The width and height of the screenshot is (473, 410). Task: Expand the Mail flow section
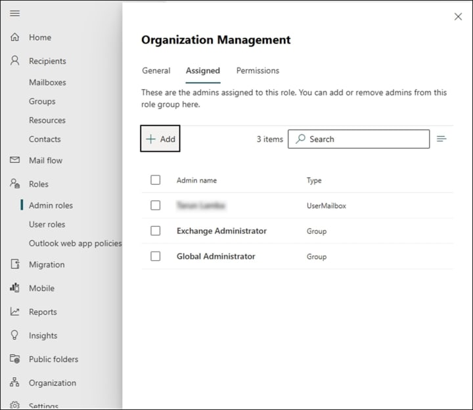coord(45,160)
